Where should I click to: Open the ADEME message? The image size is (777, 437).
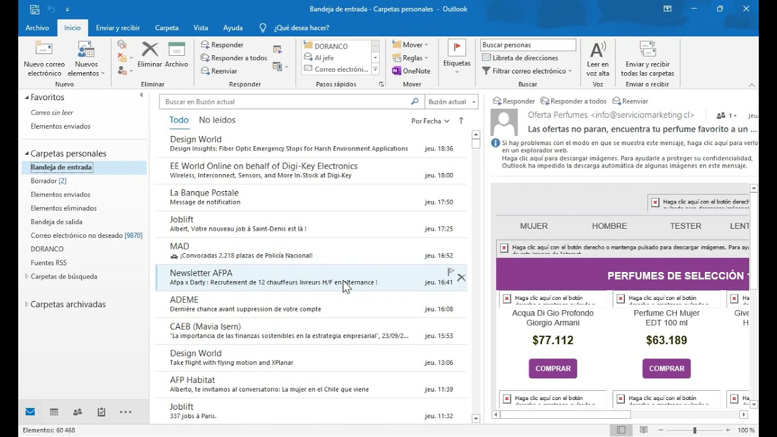pyautogui.click(x=311, y=304)
